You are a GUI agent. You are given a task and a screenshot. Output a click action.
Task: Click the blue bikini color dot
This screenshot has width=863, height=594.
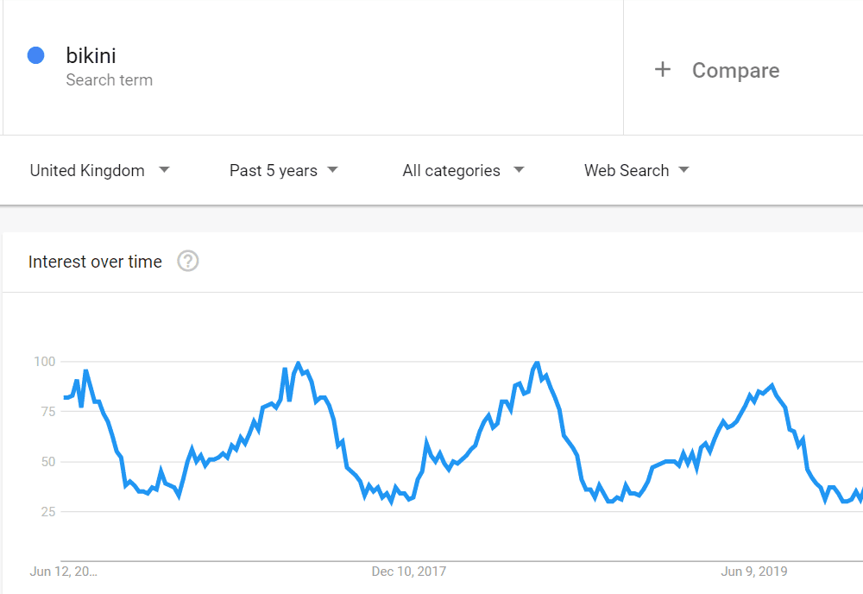click(x=35, y=55)
